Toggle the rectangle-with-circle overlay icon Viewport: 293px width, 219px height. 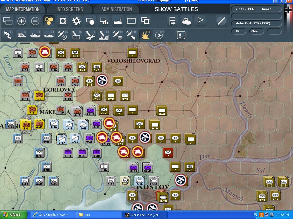pos(90,21)
